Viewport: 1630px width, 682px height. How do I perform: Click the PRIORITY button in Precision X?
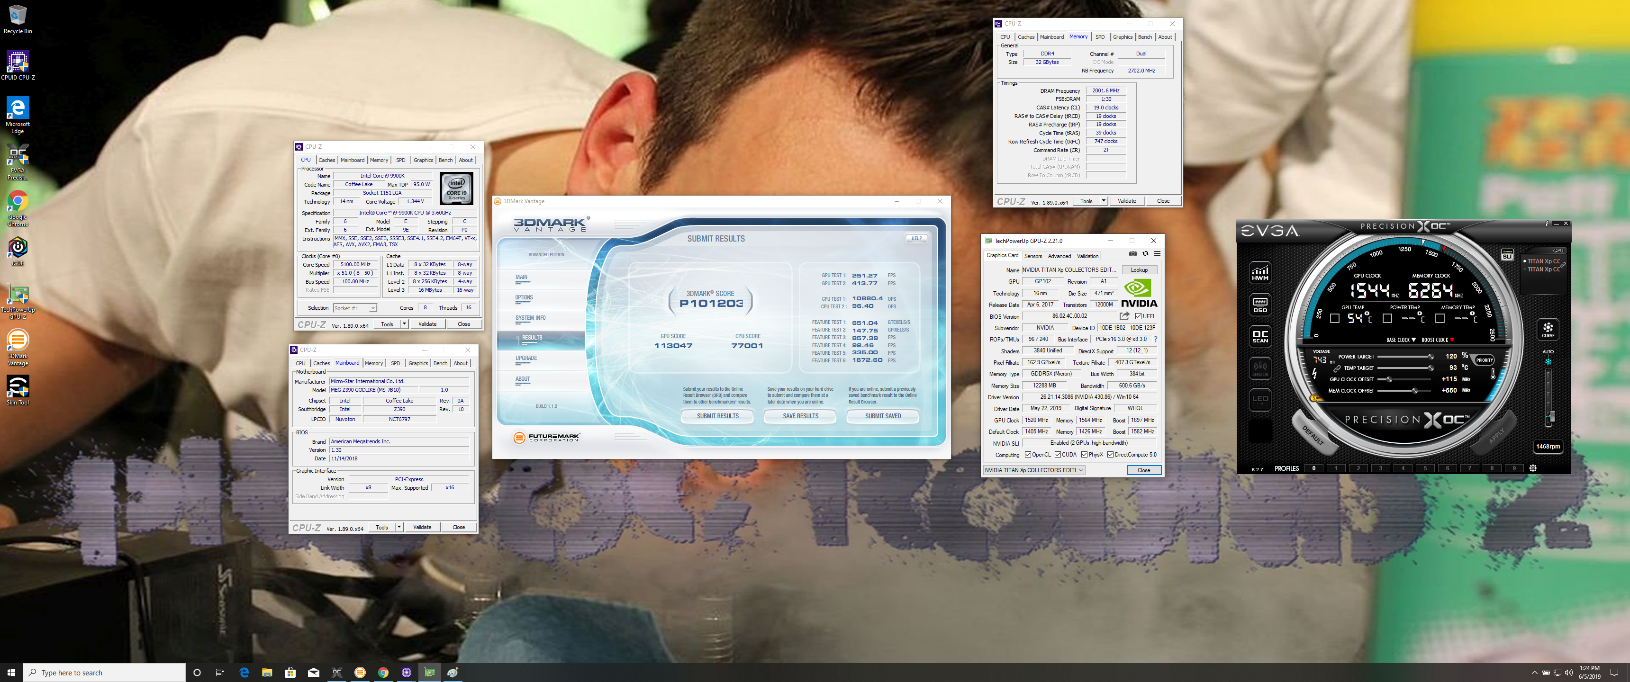pos(1484,360)
